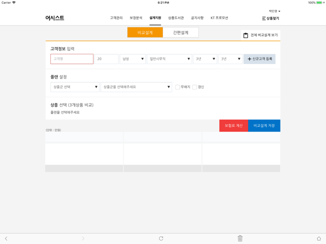Open the 상품군을 선택해주세요 dropdown
This screenshot has width=326, height=244.
136,87
